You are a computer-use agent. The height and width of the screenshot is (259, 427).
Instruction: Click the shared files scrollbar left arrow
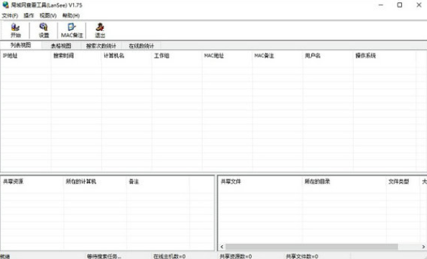222,247
